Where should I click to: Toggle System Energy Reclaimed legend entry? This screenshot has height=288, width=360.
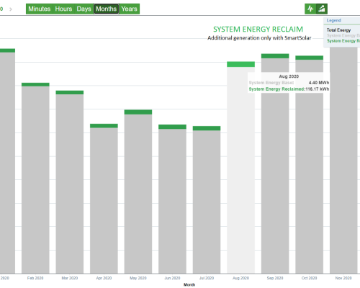pos(343,41)
